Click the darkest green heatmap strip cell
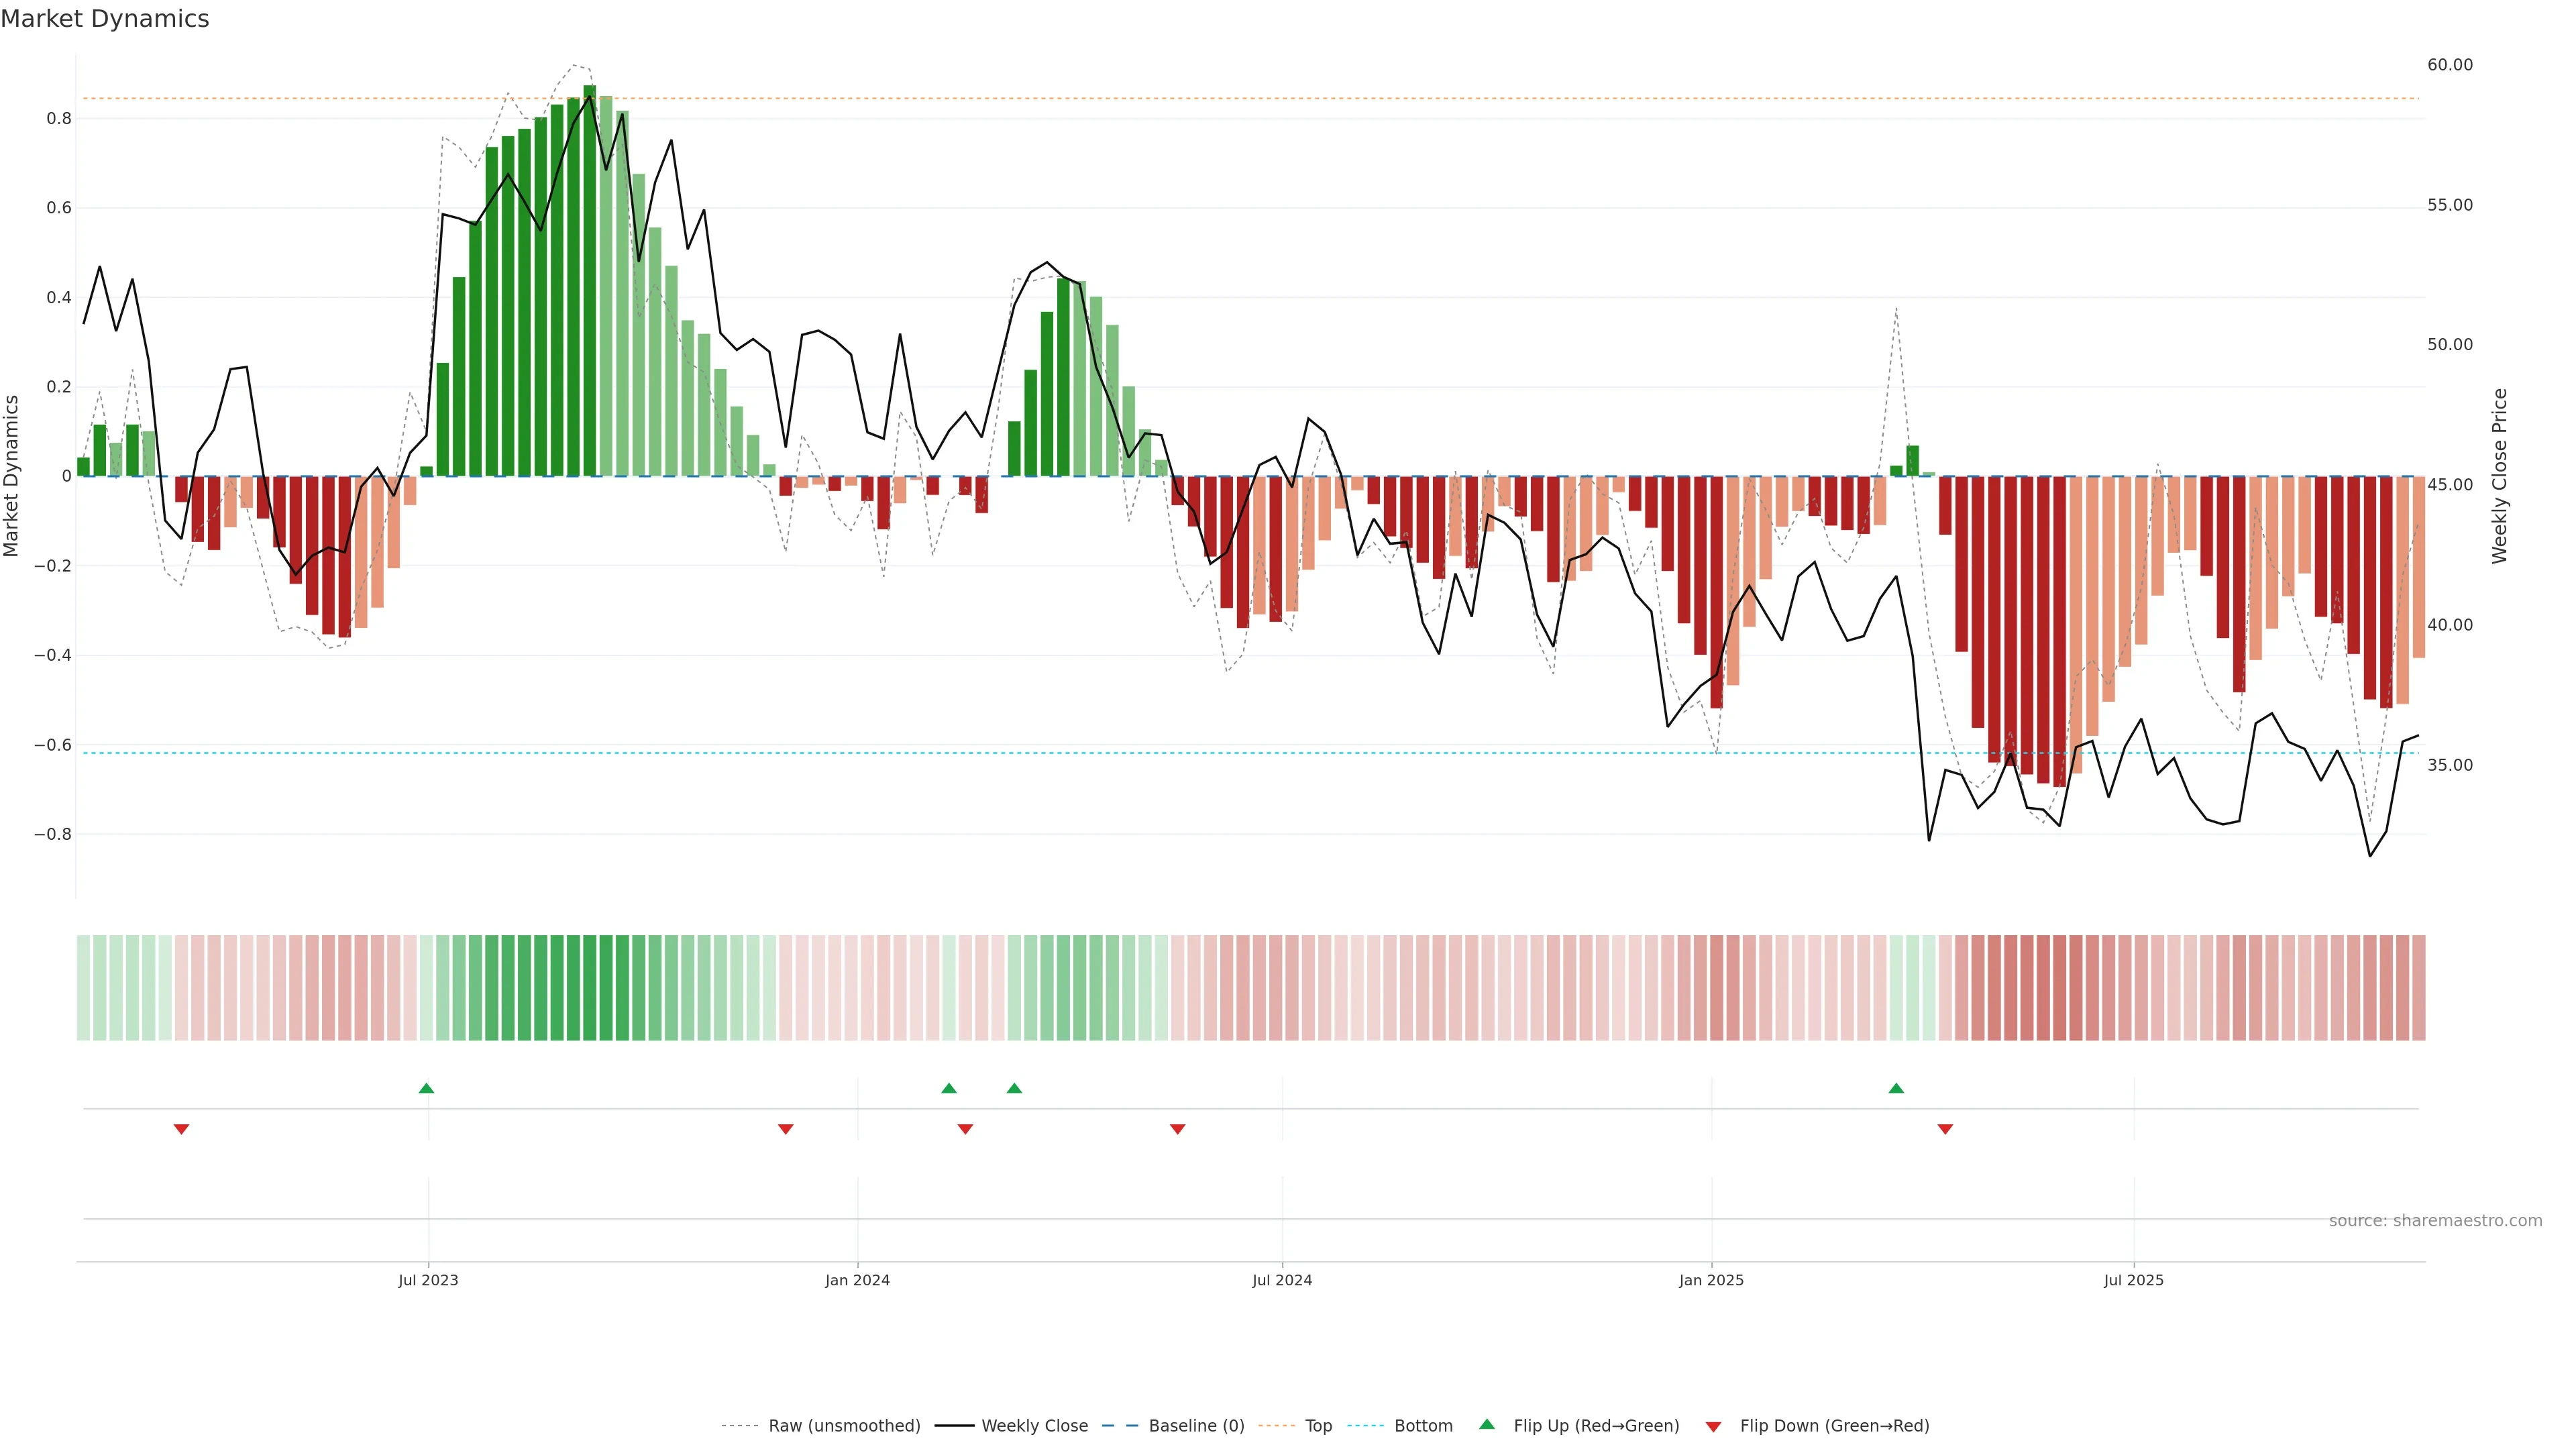 point(589,988)
